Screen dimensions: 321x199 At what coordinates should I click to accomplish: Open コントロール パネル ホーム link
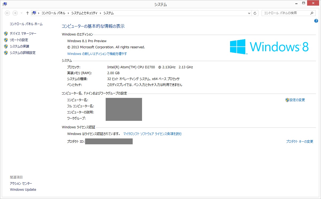pyautogui.click(x=26, y=24)
